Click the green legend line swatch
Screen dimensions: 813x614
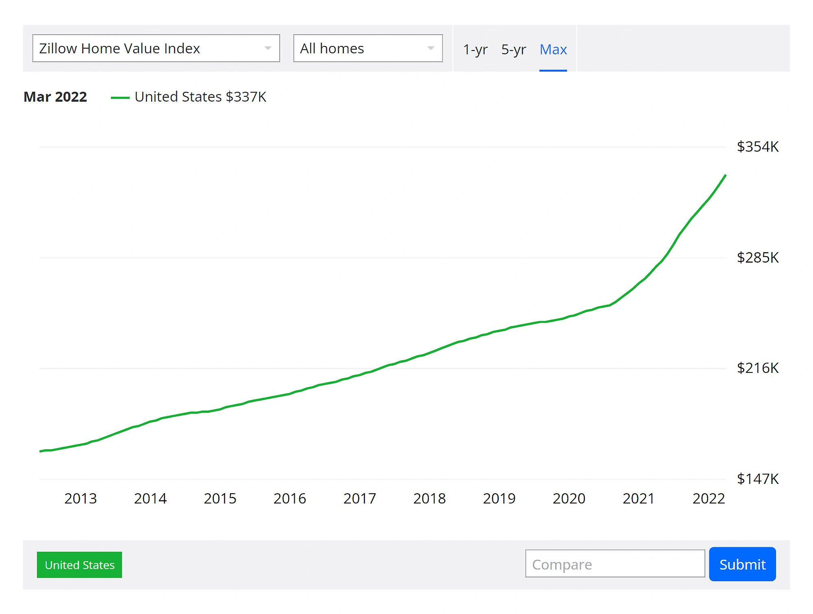120,98
